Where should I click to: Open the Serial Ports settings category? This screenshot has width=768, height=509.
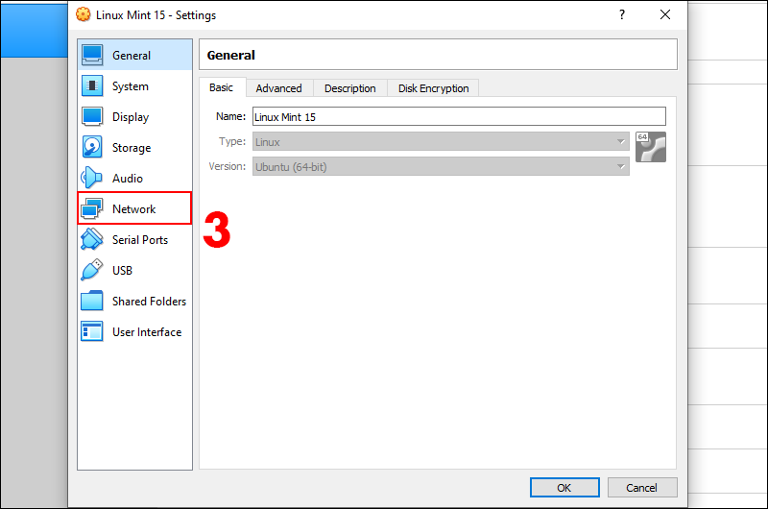(134, 239)
